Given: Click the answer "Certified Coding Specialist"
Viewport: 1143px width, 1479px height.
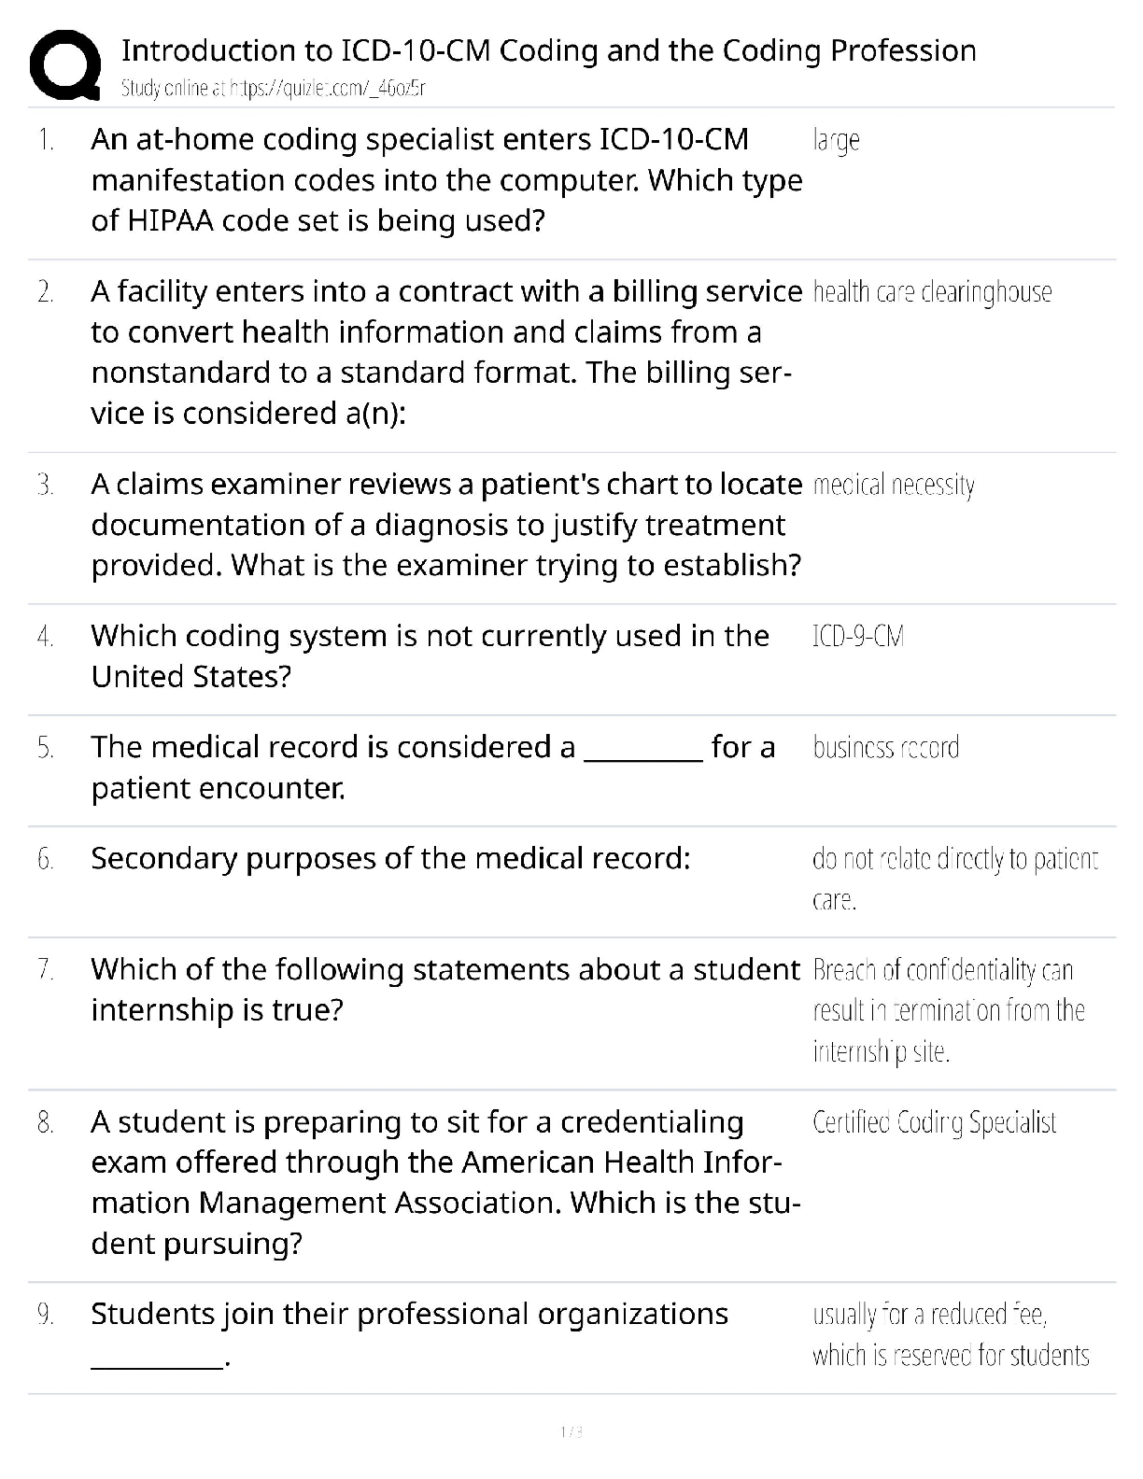Looking at the screenshot, I should (x=934, y=1122).
